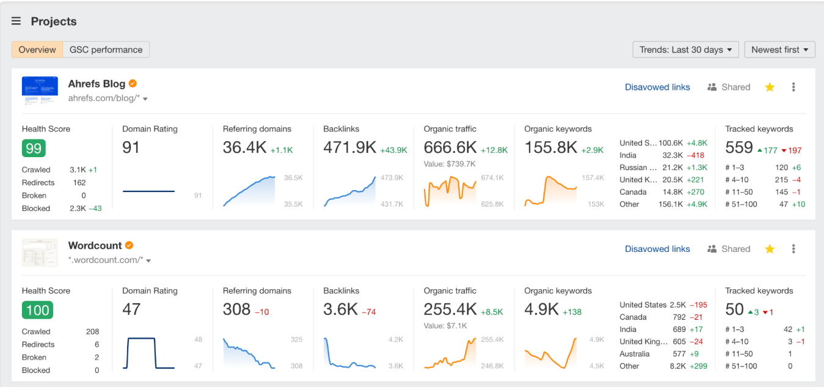
Task: Click Shared people icon for Ahrefs Blog
Action: (712, 87)
